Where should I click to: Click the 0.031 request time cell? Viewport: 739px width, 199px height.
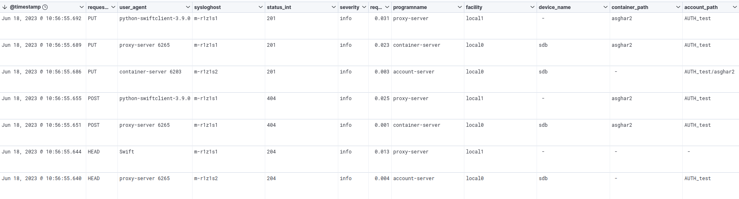pyautogui.click(x=382, y=18)
